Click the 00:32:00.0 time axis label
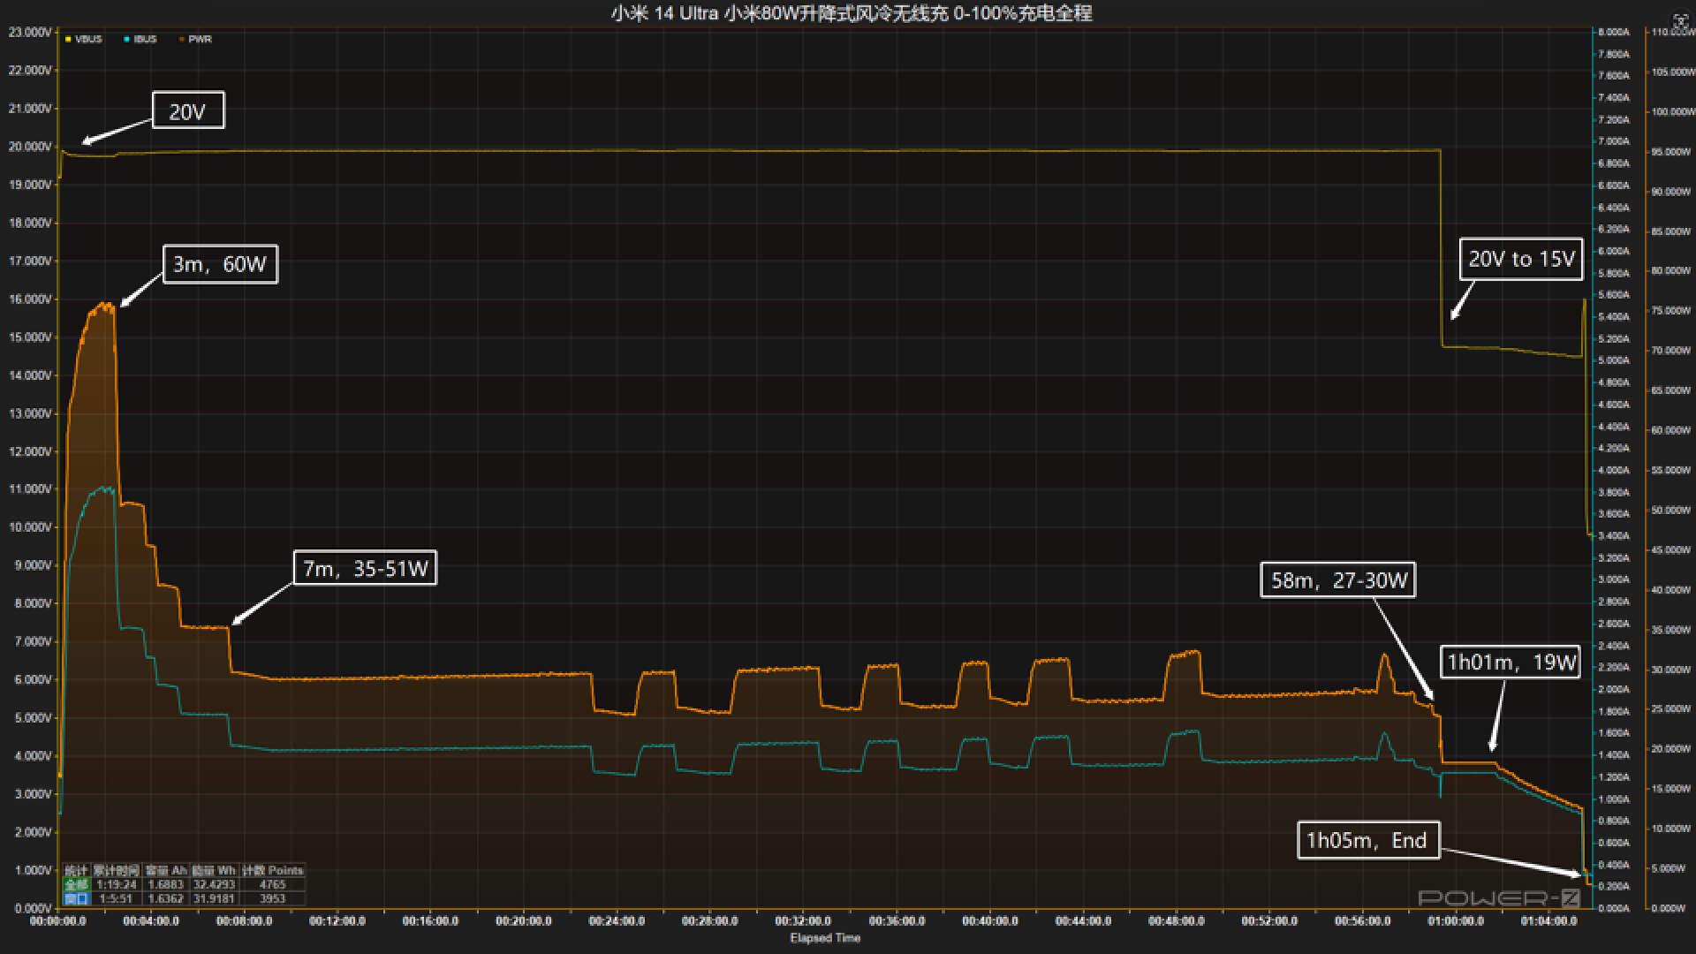Viewport: 1696px width, 954px height. click(x=803, y=920)
